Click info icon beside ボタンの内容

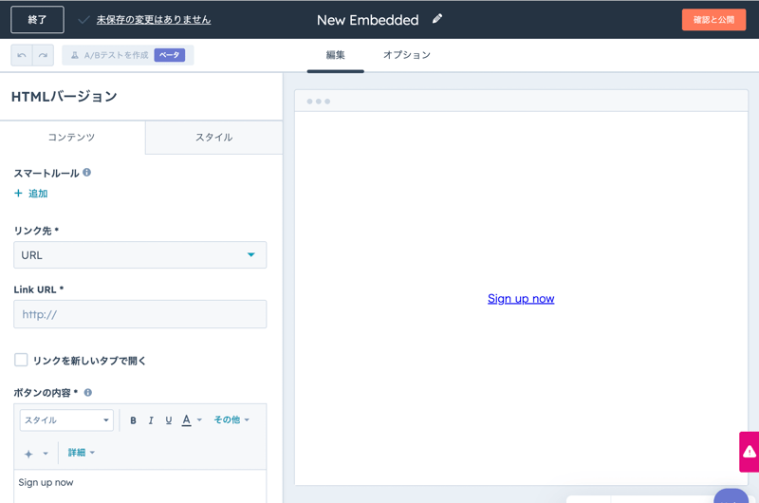point(88,393)
